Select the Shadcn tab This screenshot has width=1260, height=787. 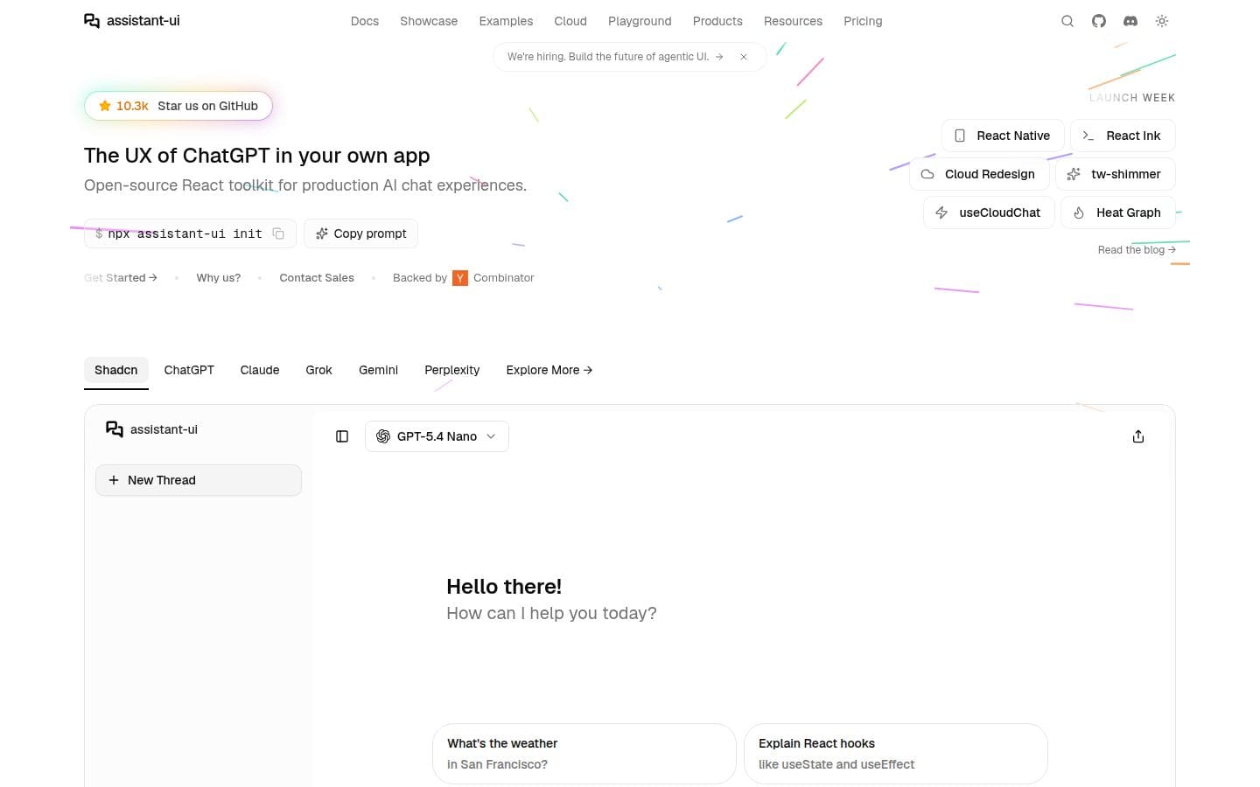pos(116,371)
